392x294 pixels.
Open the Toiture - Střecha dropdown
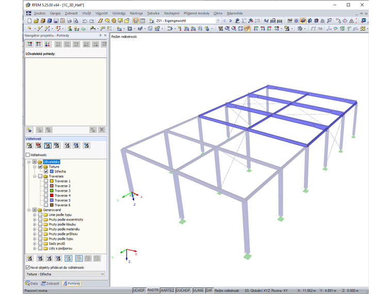pyautogui.click(x=66, y=274)
